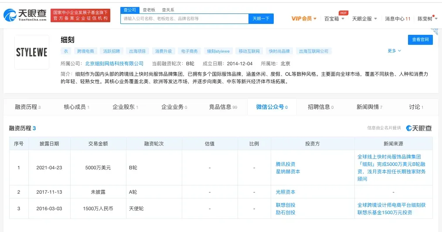Click the STYLEWE company logo thumbnail
The height and width of the screenshot is (232, 442).
(31, 52)
